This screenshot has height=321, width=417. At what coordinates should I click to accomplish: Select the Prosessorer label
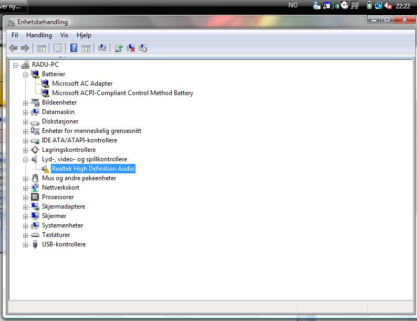pos(58,197)
